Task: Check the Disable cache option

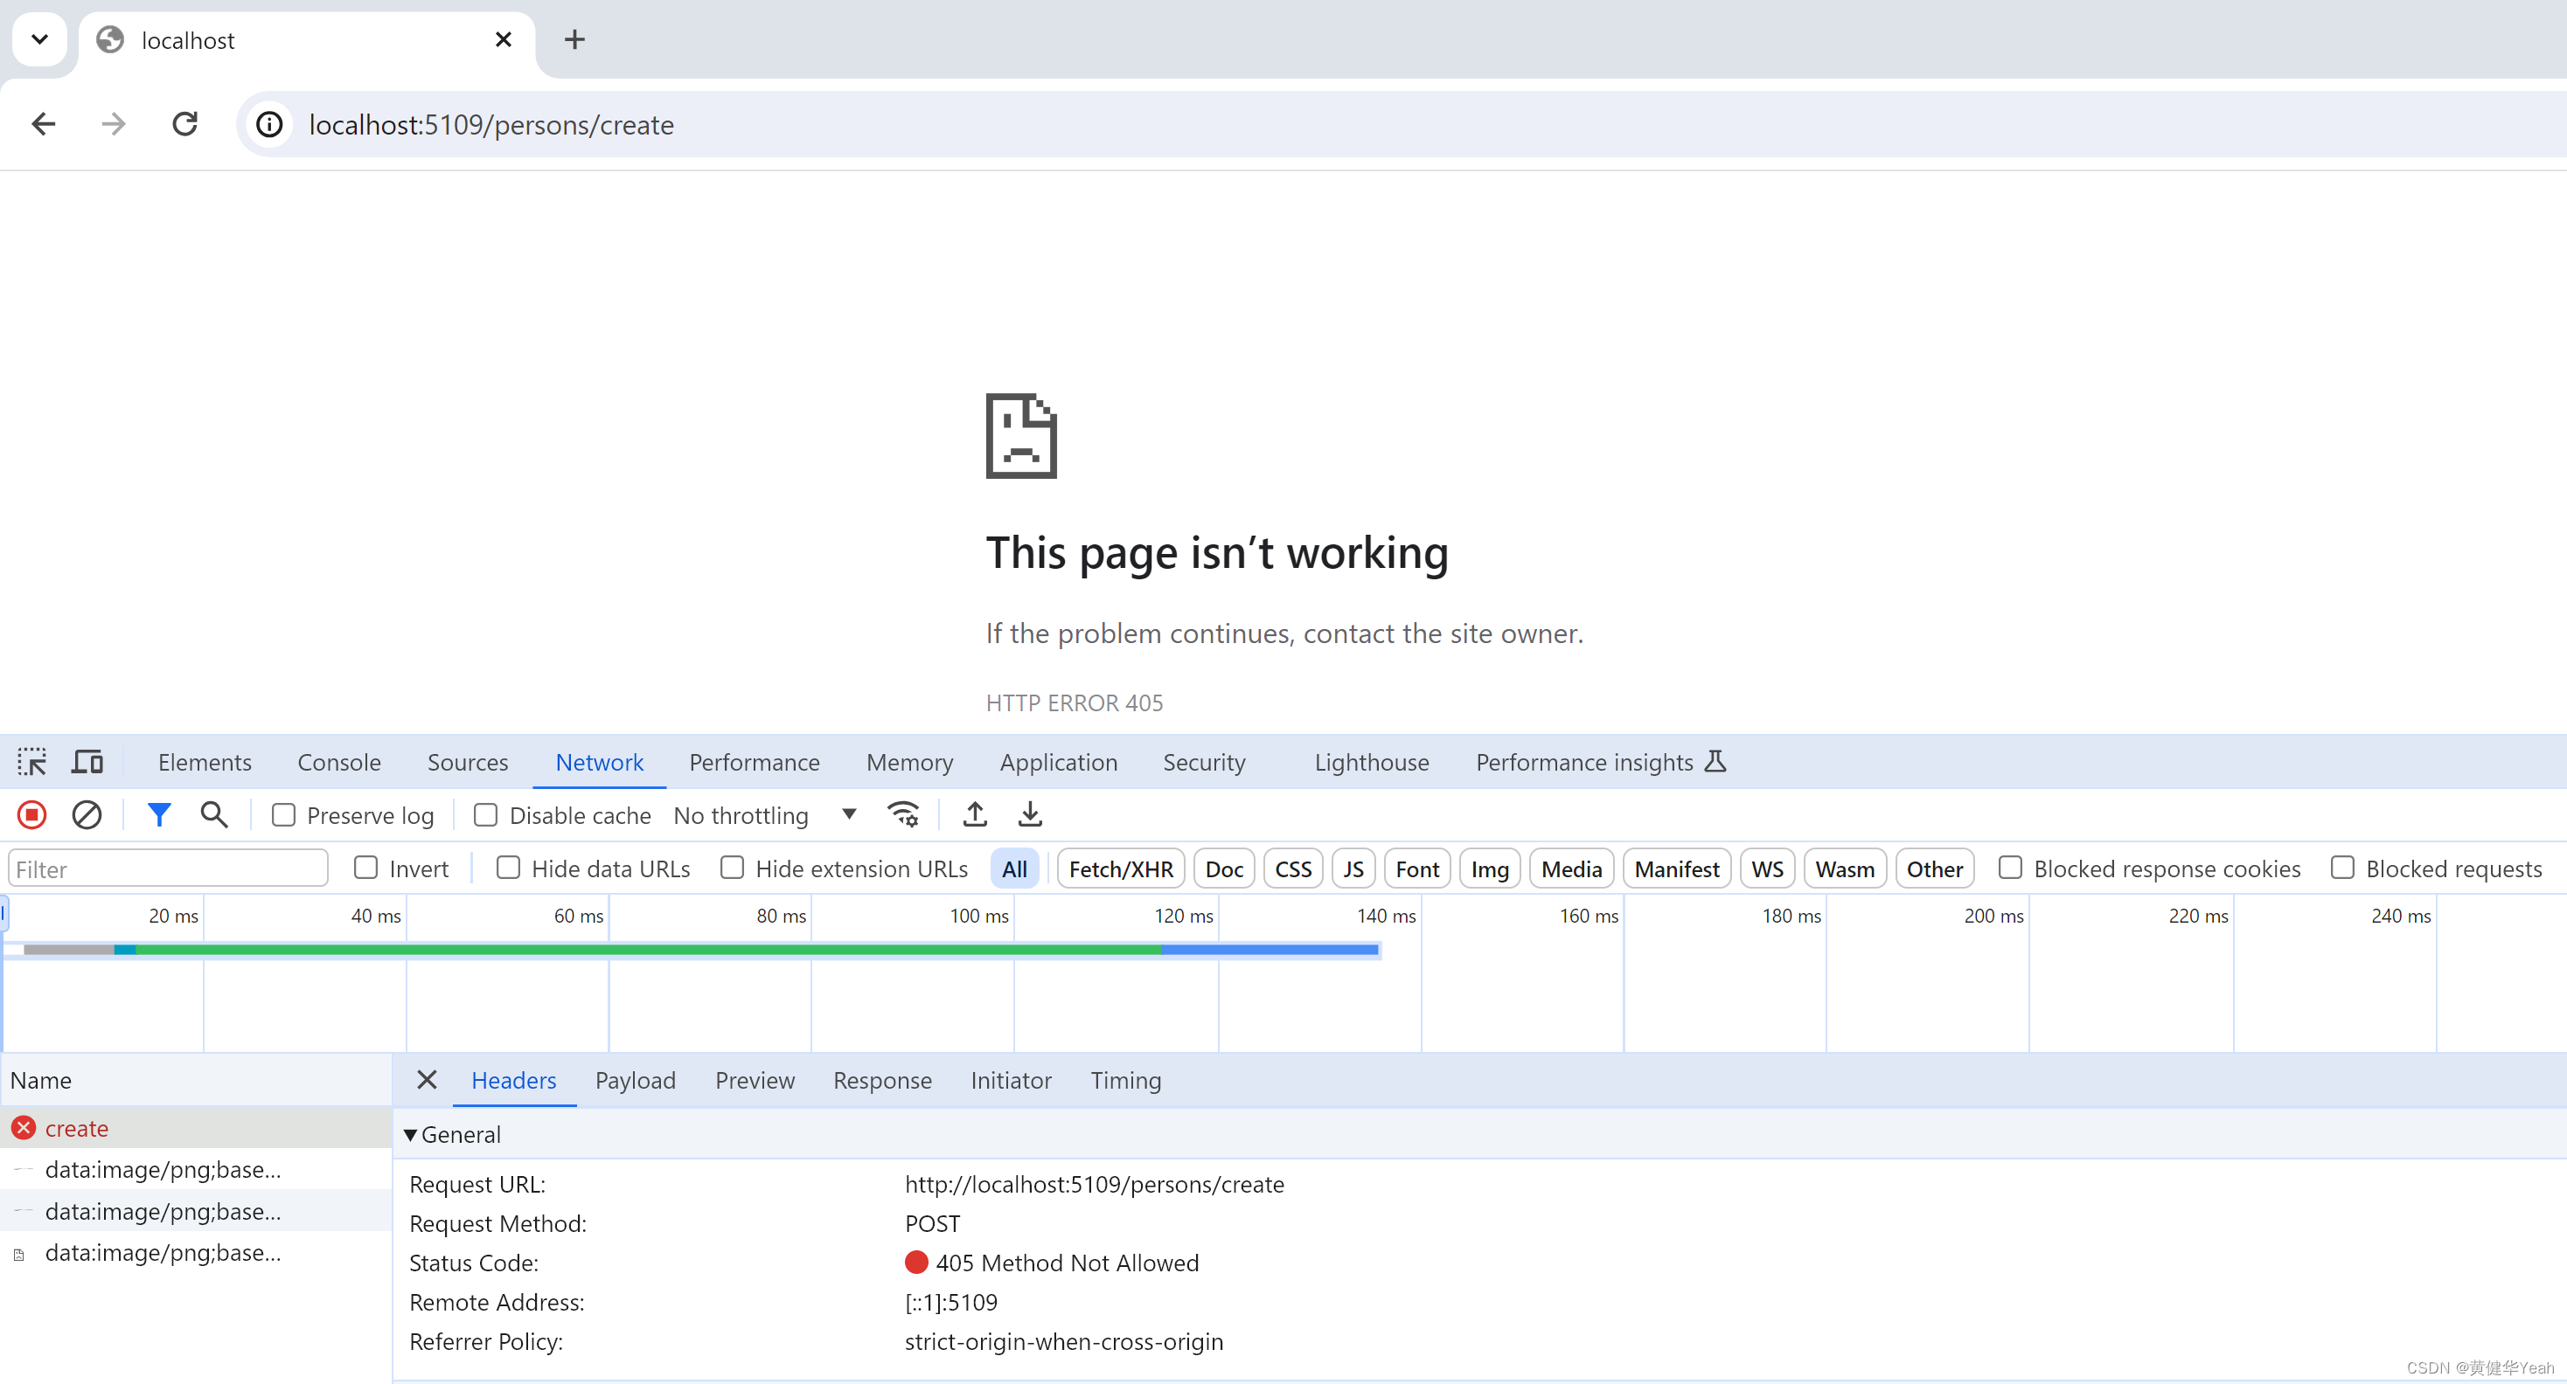Action: [485, 815]
